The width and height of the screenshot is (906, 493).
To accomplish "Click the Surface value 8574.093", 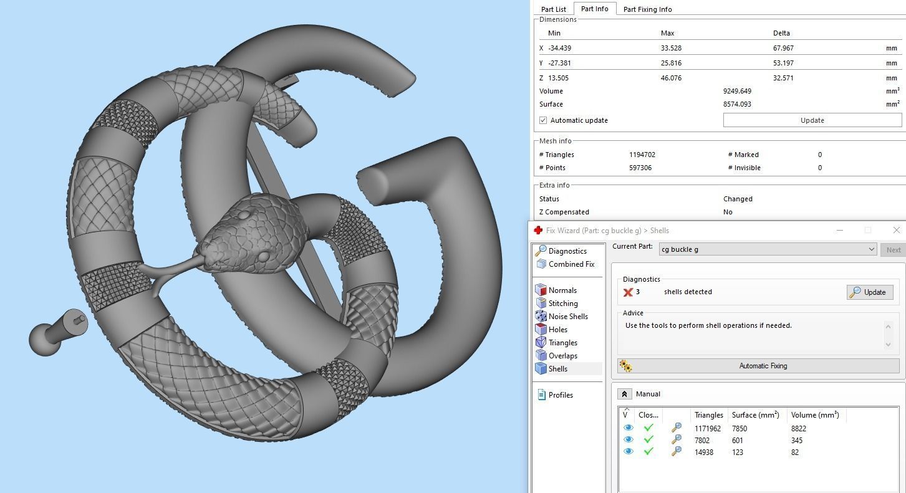I will 737,104.
